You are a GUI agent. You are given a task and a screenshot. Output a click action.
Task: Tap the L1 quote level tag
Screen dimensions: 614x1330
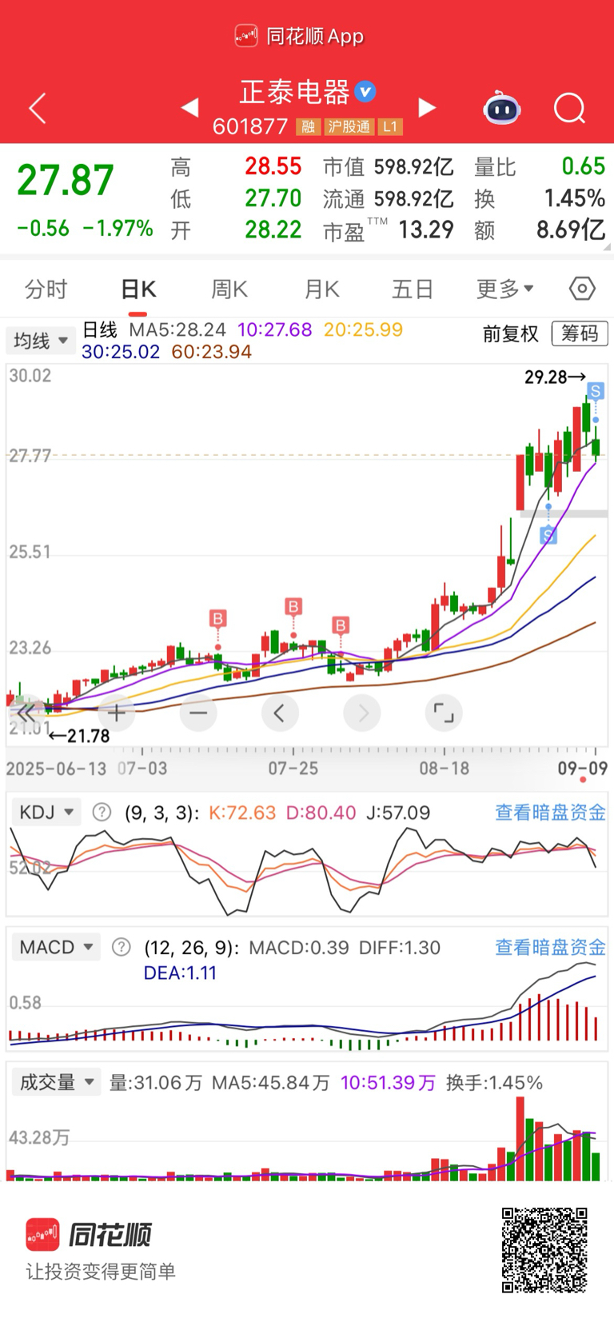[389, 127]
